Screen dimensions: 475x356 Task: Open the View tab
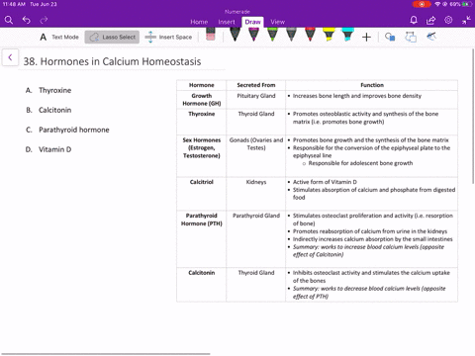point(278,22)
